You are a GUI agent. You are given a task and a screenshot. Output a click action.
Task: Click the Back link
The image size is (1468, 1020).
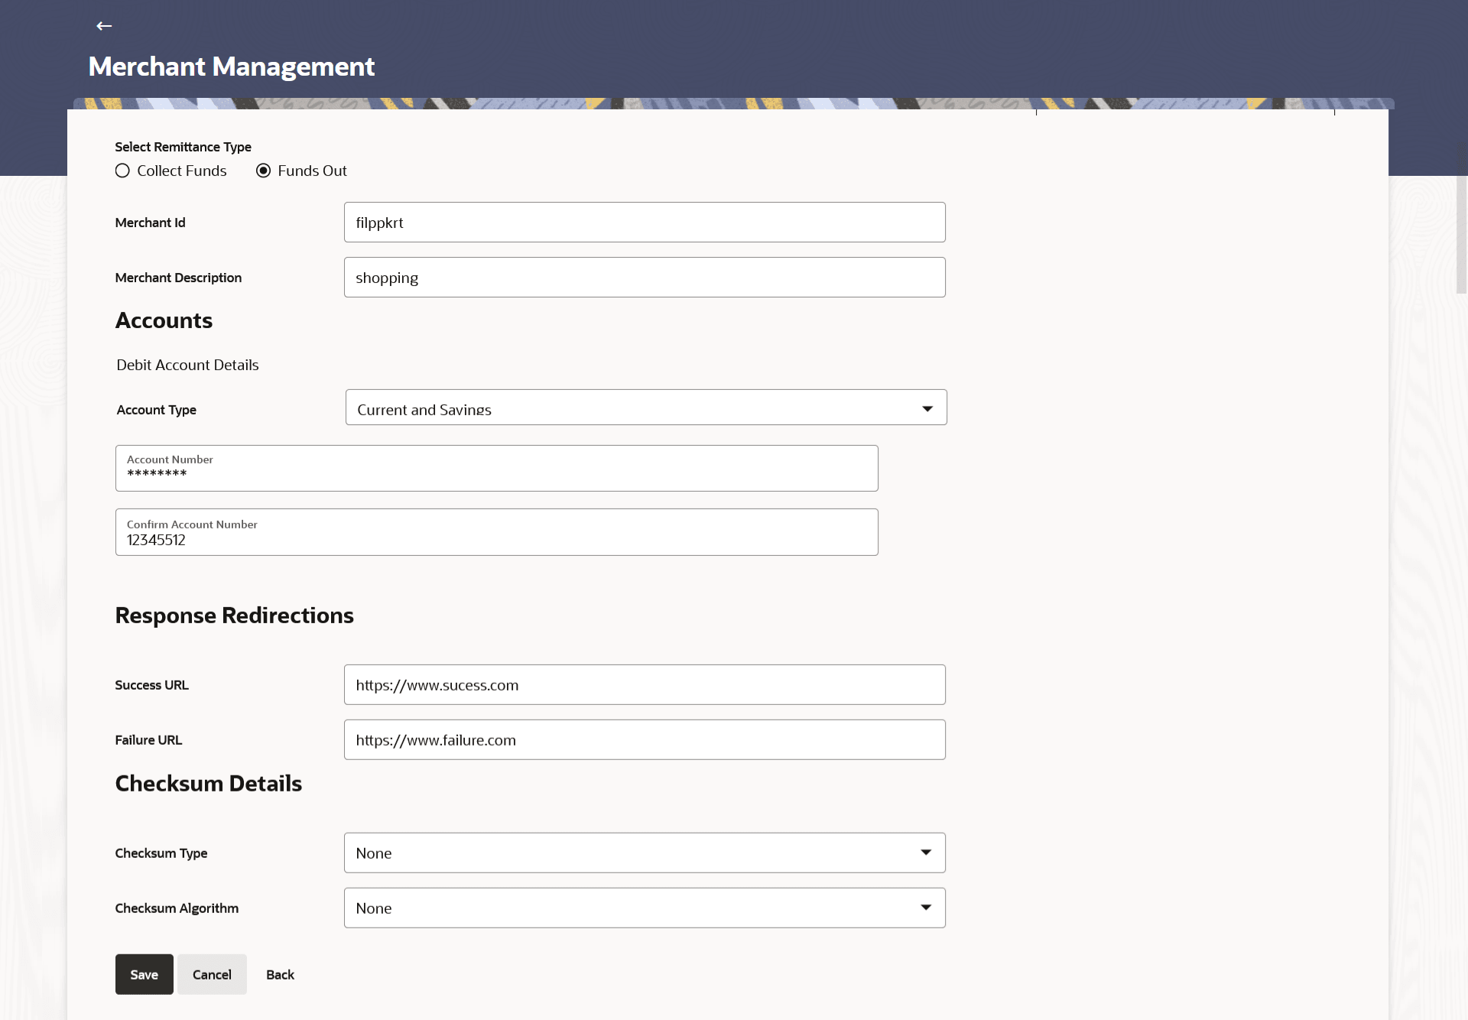[280, 975]
